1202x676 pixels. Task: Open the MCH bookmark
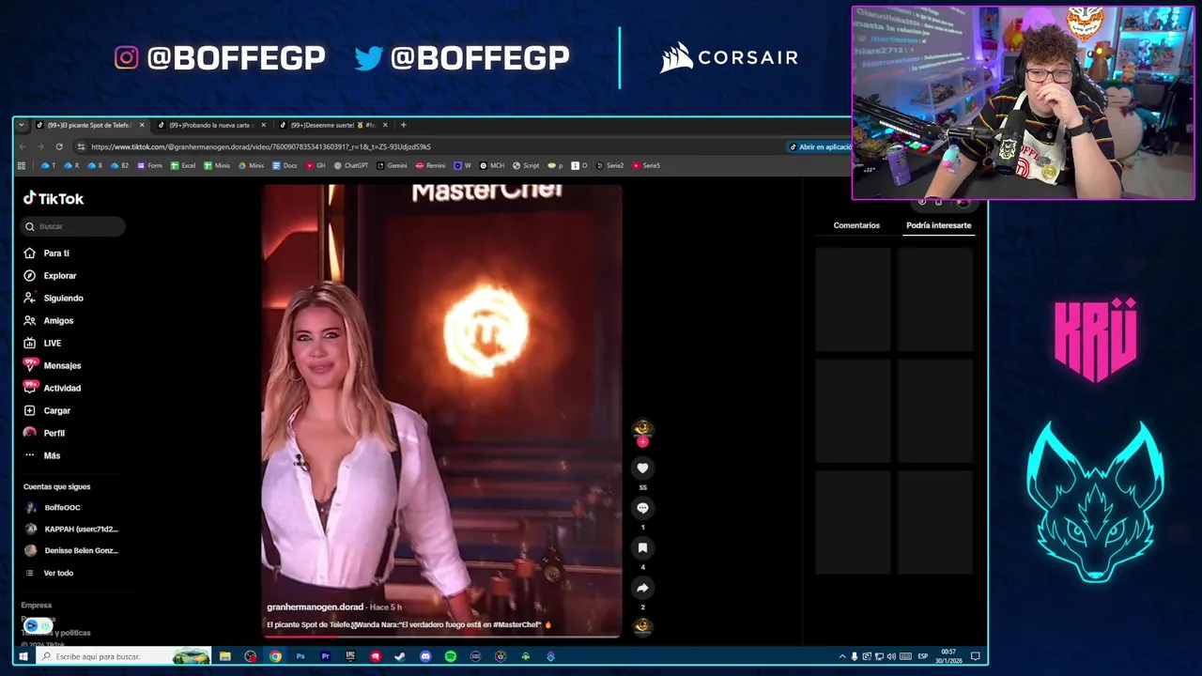tap(492, 165)
